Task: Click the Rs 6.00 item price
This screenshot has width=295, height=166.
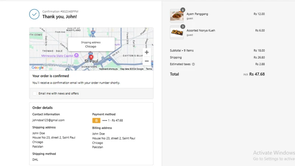Action: click(x=260, y=31)
